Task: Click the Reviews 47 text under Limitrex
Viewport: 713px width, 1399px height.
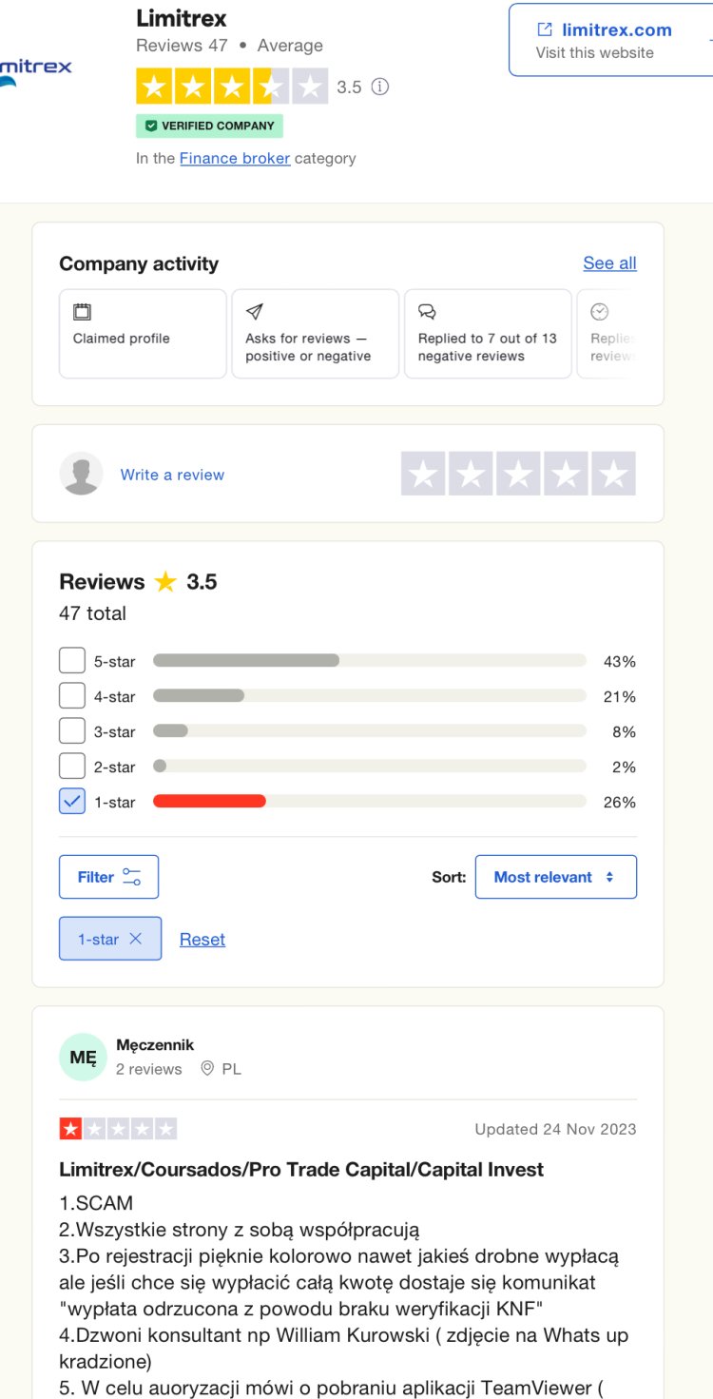Action: pos(182,46)
